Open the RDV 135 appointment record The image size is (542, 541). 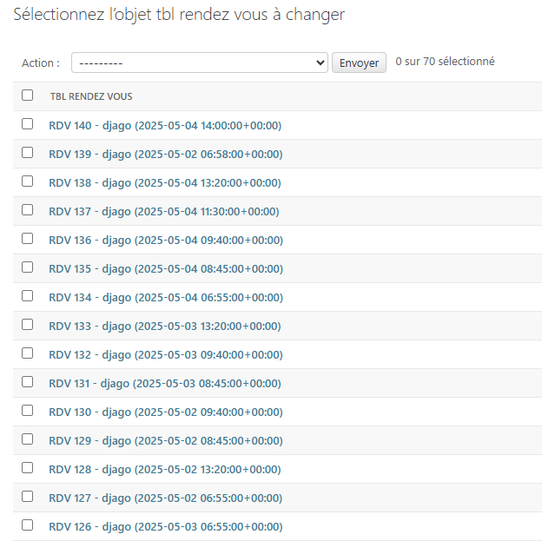165,269
